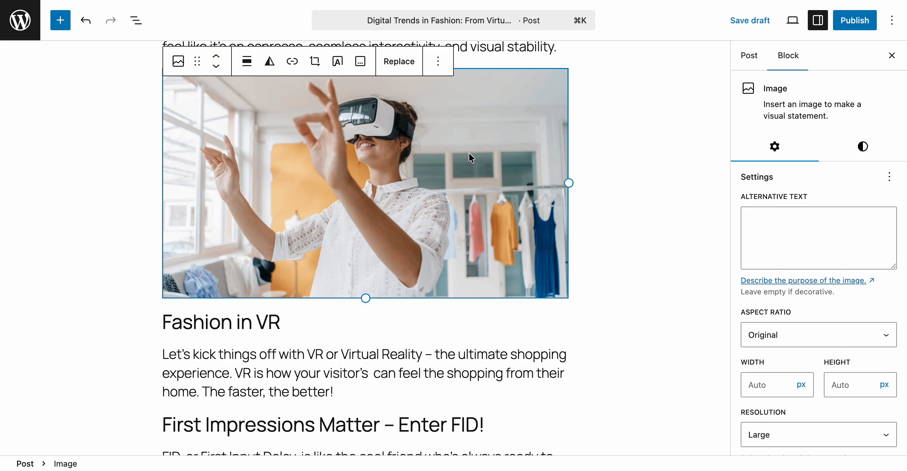The image size is (907, 471).
Task: Click the Image block type icon in toolbar
Action: [x=178, y=61]
